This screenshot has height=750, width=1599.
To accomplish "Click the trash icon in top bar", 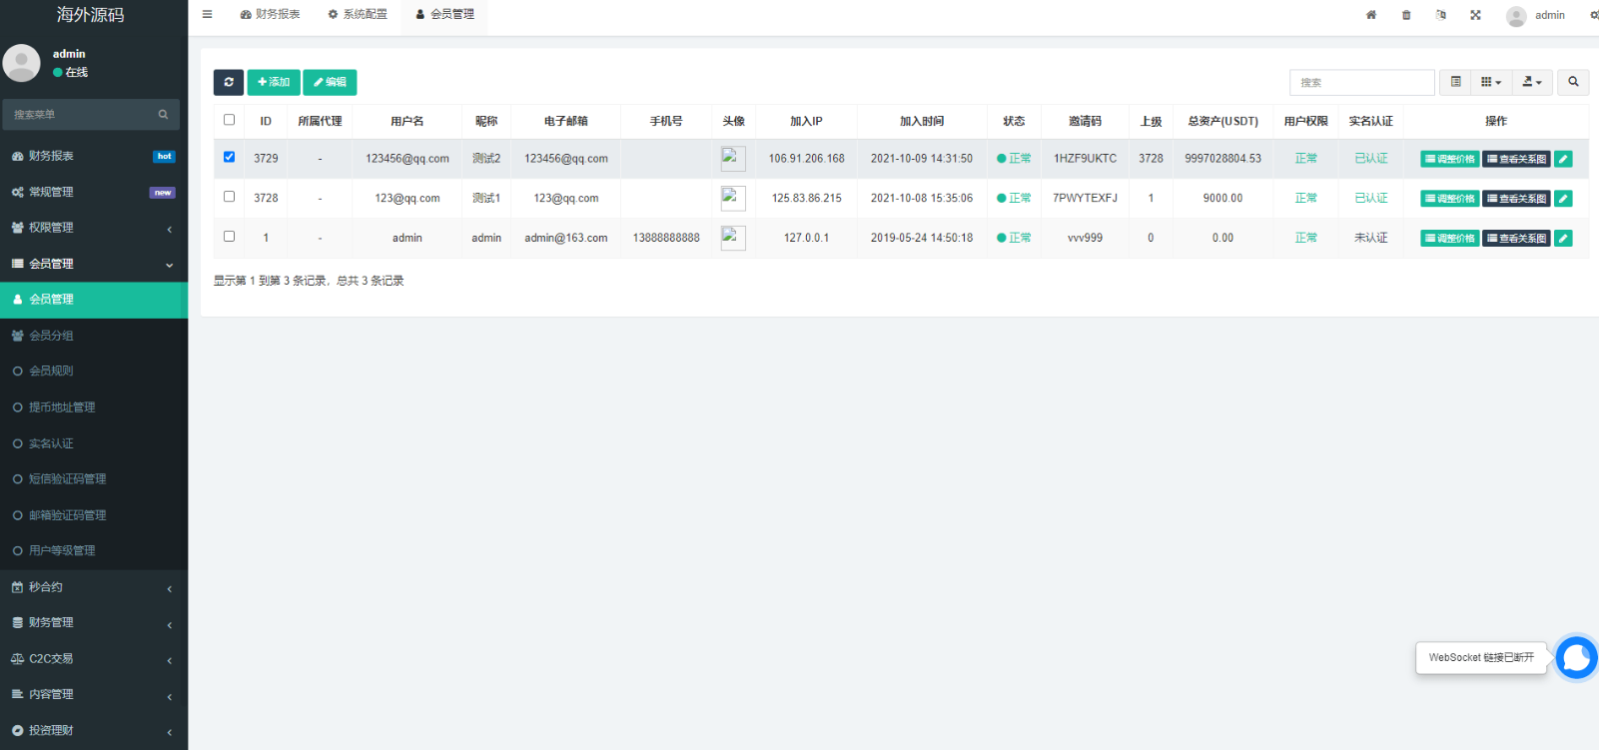I will (1406, 15).
